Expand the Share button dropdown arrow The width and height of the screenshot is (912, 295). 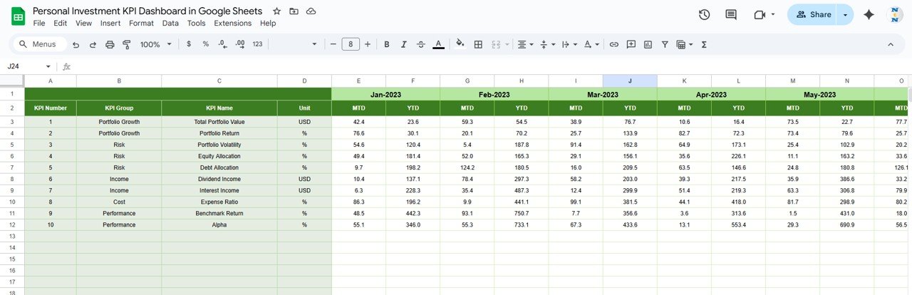tap(845, 14)
